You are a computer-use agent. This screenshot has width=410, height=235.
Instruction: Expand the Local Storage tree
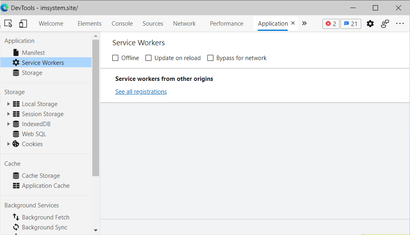click(8, 104)
